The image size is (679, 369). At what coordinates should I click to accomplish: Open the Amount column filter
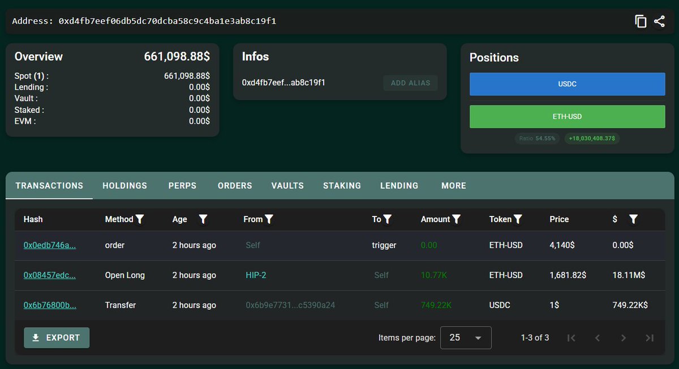(x=457, y=219)
